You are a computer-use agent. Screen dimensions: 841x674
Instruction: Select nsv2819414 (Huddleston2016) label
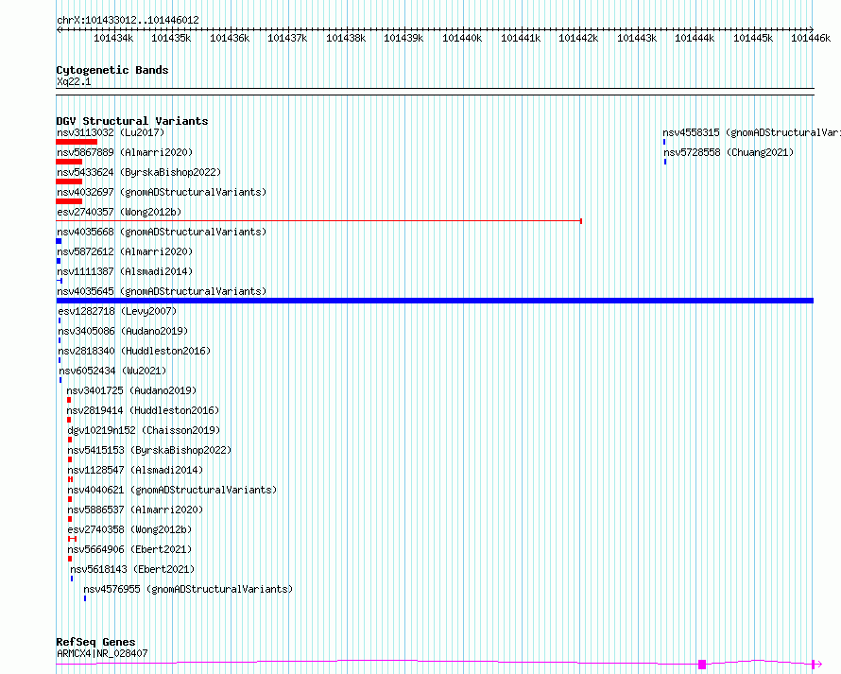click(143, 410)
